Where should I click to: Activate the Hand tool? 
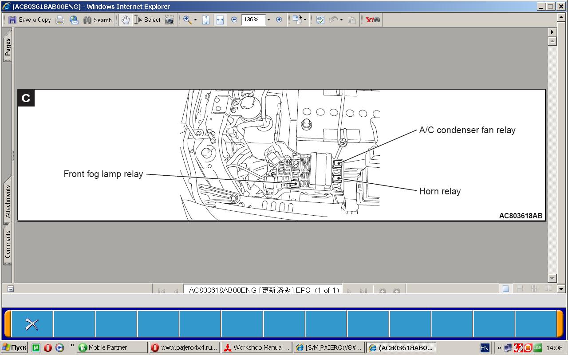[x=126, y=20]
